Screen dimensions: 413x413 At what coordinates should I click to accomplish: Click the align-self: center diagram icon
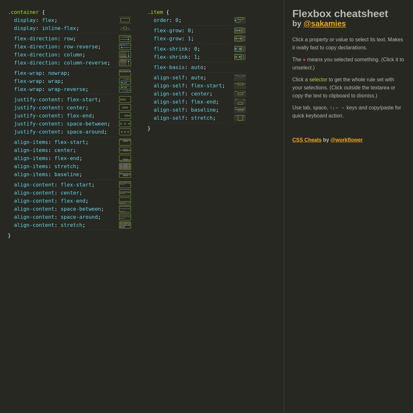click(x=240, y=94)
